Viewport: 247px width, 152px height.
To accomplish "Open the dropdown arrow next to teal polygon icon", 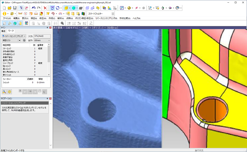I will click(x=77, y=8).
